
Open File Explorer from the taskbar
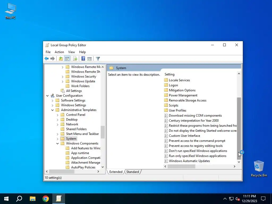pos(32,199)
